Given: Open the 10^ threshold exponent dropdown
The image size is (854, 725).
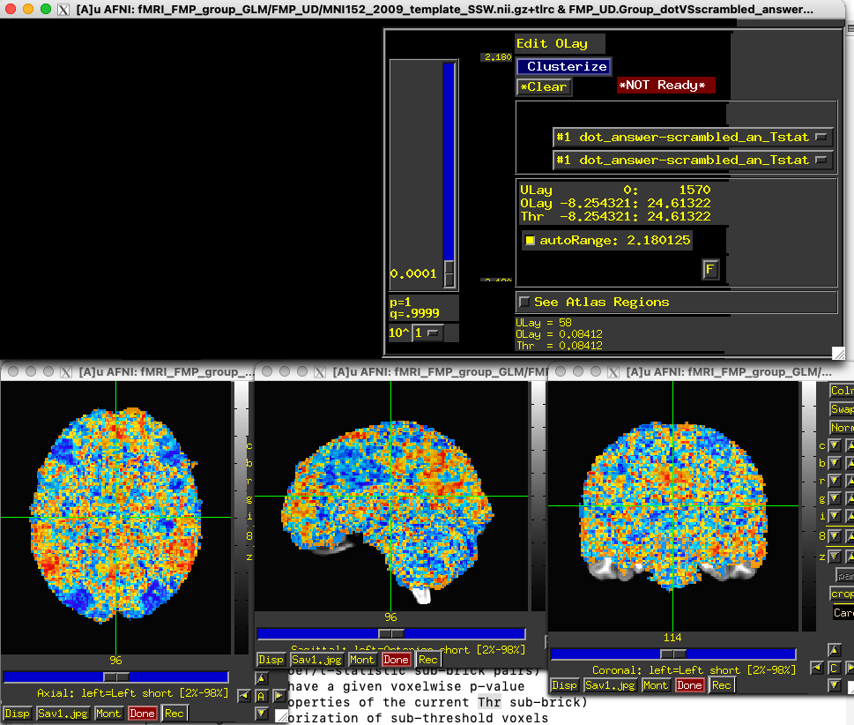Looking at the screenshot, I should pyautogui.click(x=428, y=333).
